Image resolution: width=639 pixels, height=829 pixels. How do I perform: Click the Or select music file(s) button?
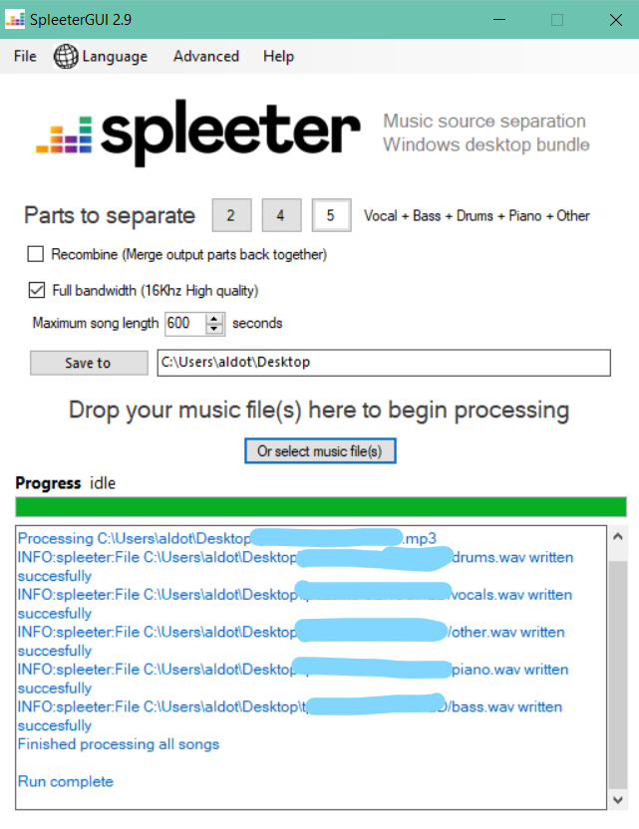(319, 450)
